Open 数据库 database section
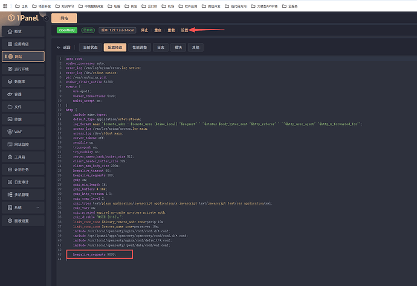Viewport: 417px width, 286px height. click(x=20, y=81)
